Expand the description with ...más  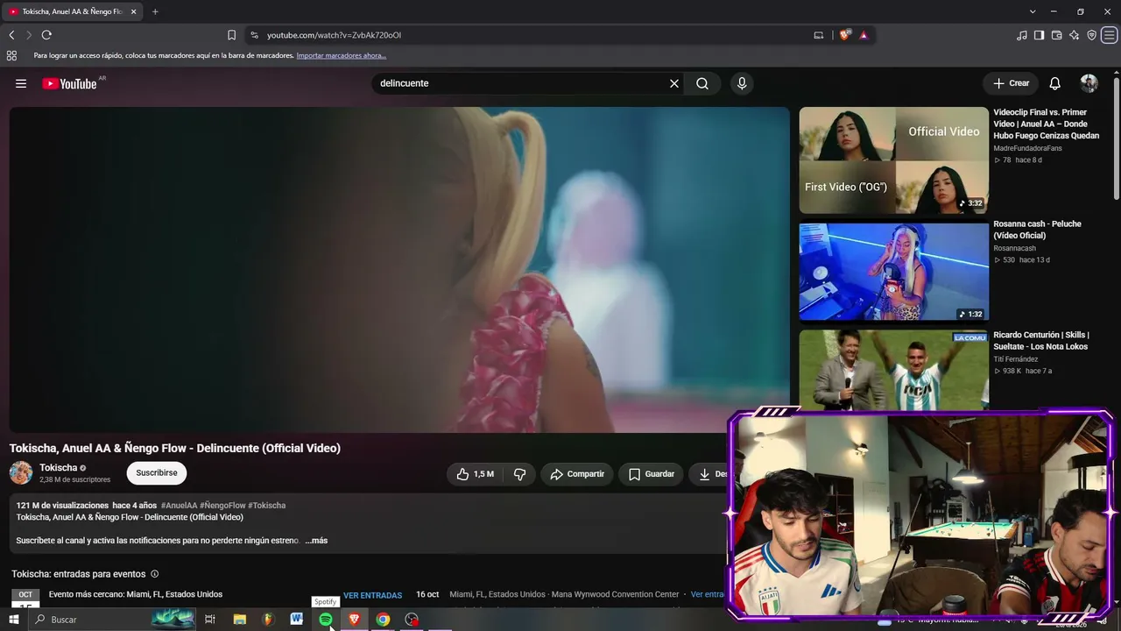tap(316, 541)
